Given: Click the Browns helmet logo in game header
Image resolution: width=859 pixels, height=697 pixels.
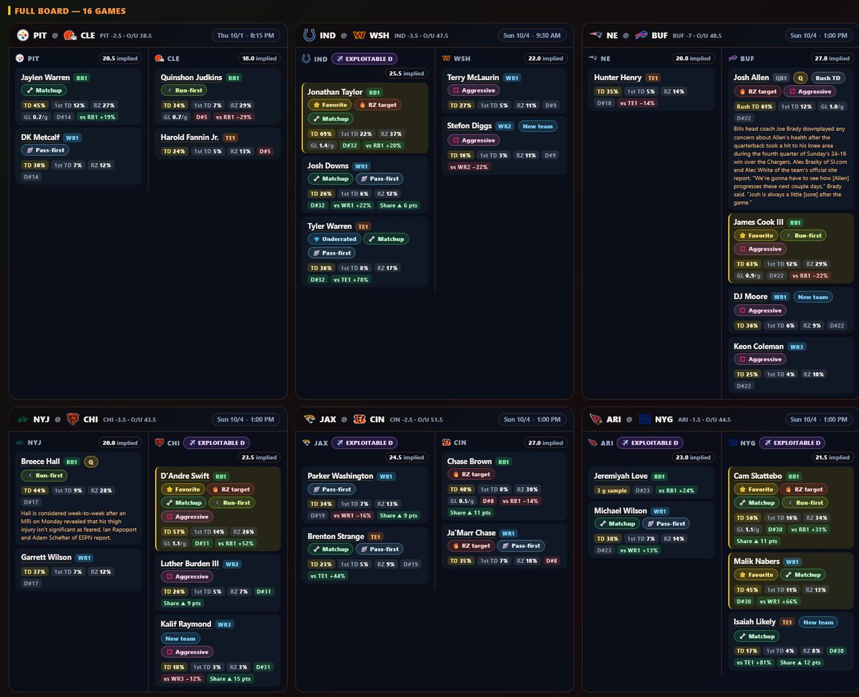Looking at the screenshot, I should click(69, 35).
